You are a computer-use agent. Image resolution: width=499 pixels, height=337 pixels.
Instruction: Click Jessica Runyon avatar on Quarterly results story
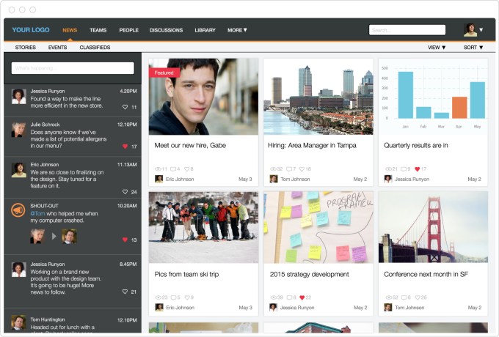pos(388,179)
